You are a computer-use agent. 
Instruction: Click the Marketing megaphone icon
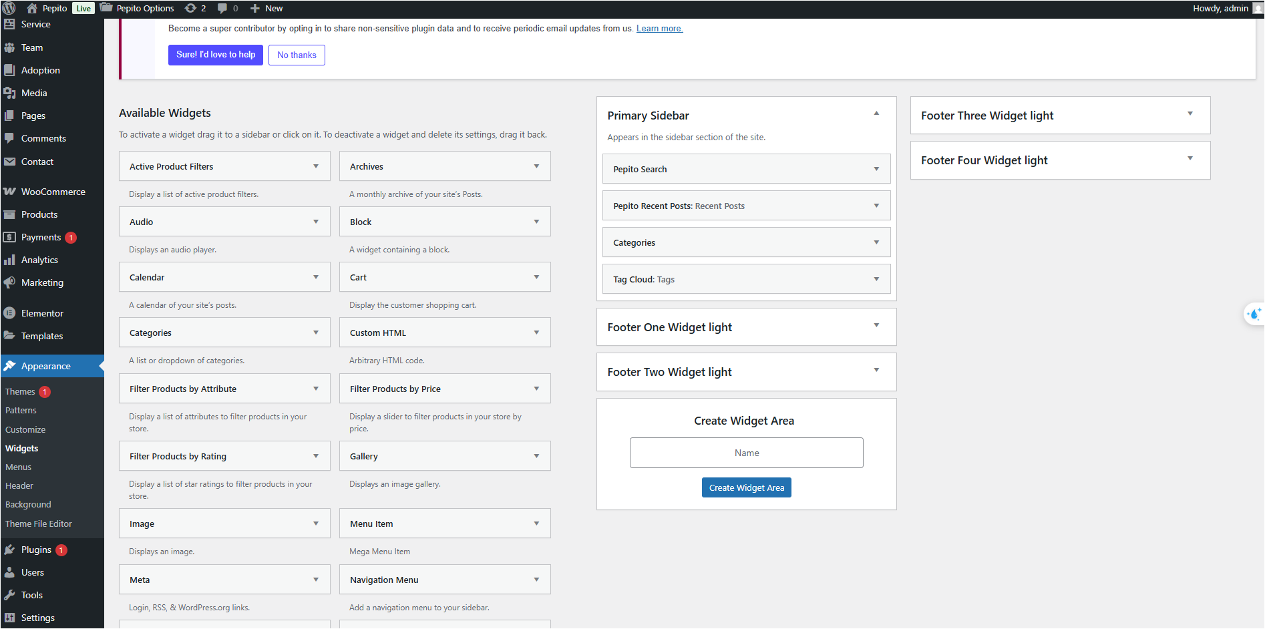[9, 282]
